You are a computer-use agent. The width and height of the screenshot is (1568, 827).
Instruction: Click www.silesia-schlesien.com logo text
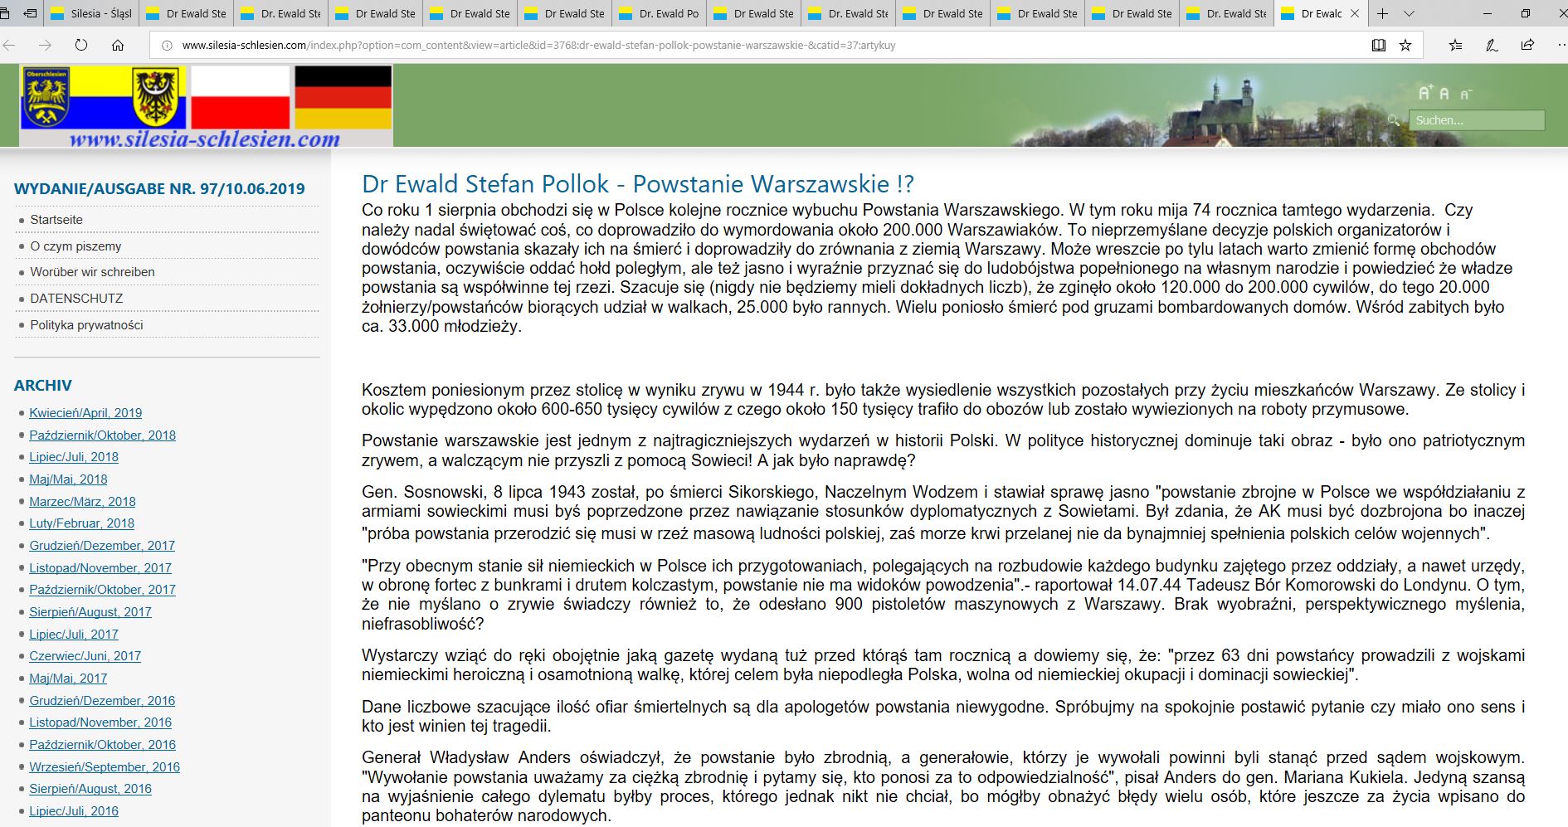[205, 139]
